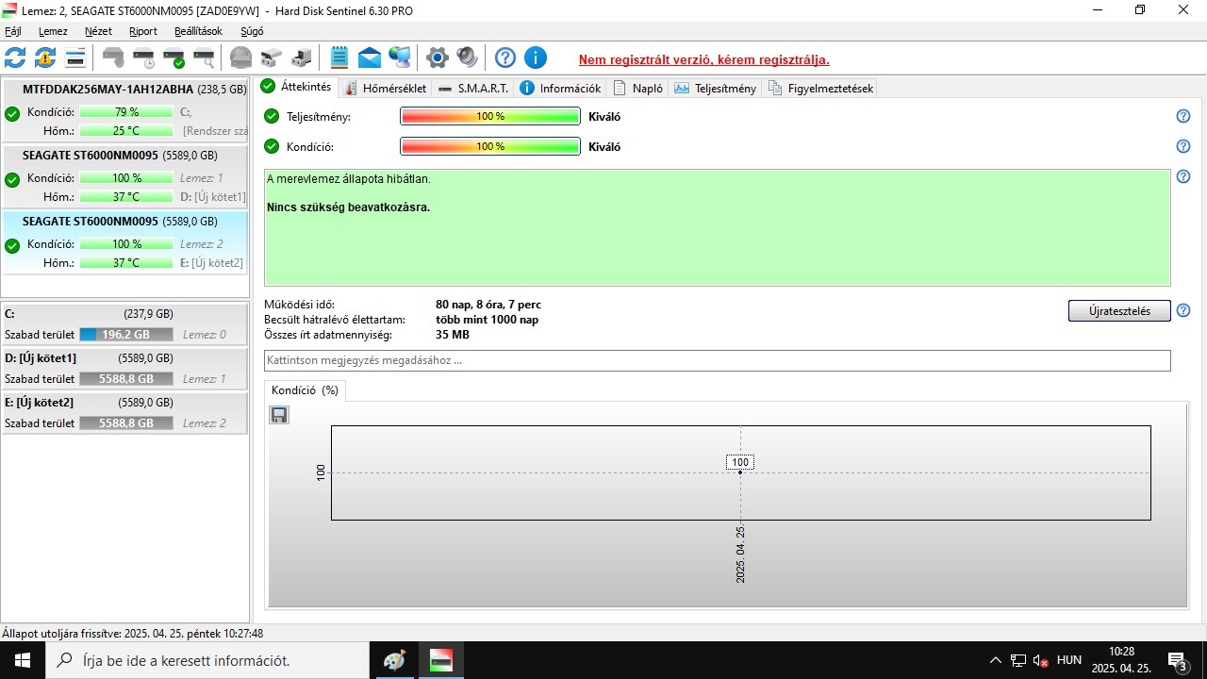This screenshot has width=1207, height=679.
Task: Click the blue info circle toolbar icon
Action: click(x=536, y=58)
